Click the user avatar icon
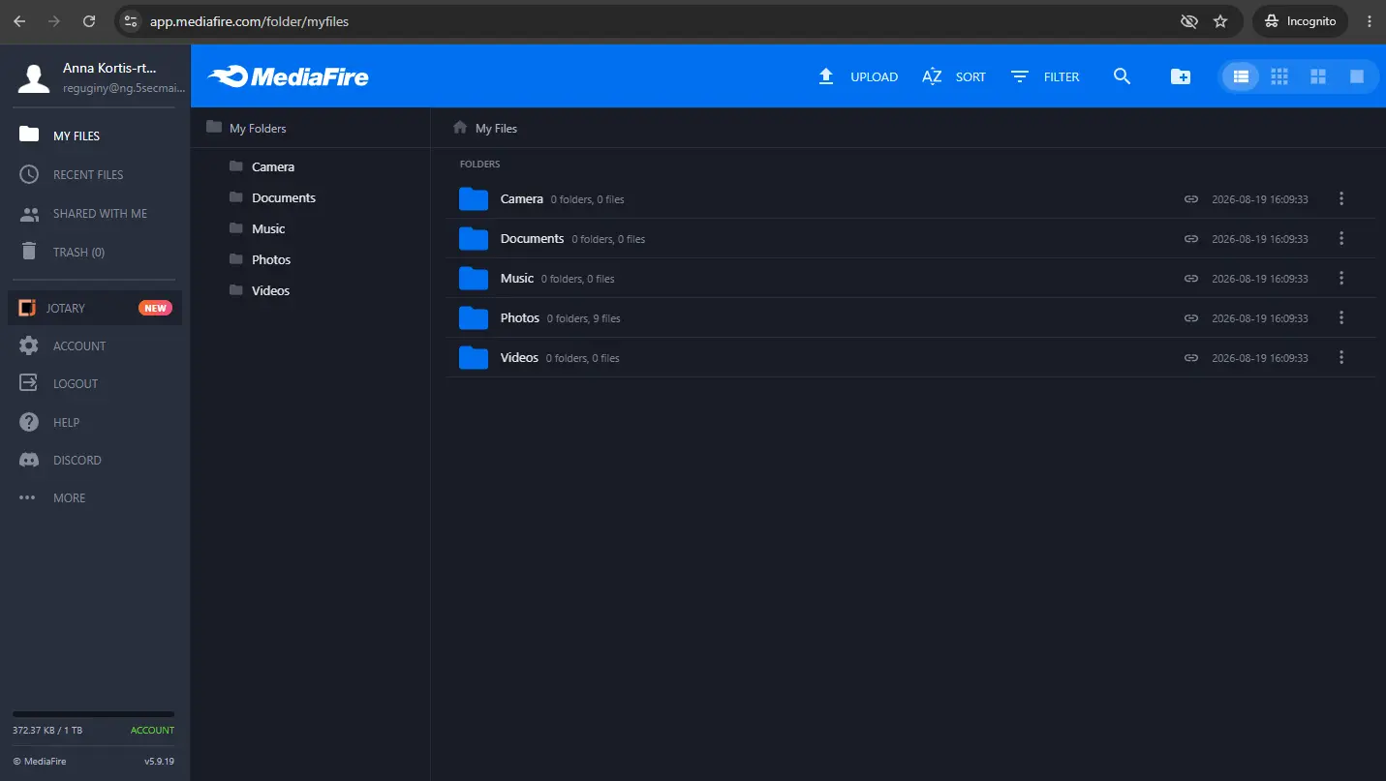Screen dimensions: 1386x781 tap(34, 77)
